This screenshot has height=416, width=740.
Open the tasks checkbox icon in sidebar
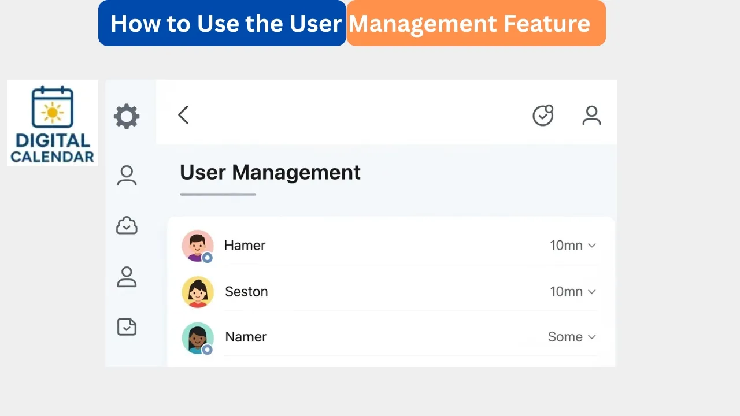(127, 326)
